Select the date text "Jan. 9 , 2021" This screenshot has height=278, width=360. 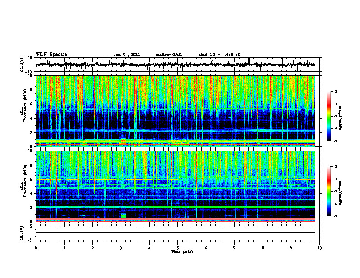127,55
